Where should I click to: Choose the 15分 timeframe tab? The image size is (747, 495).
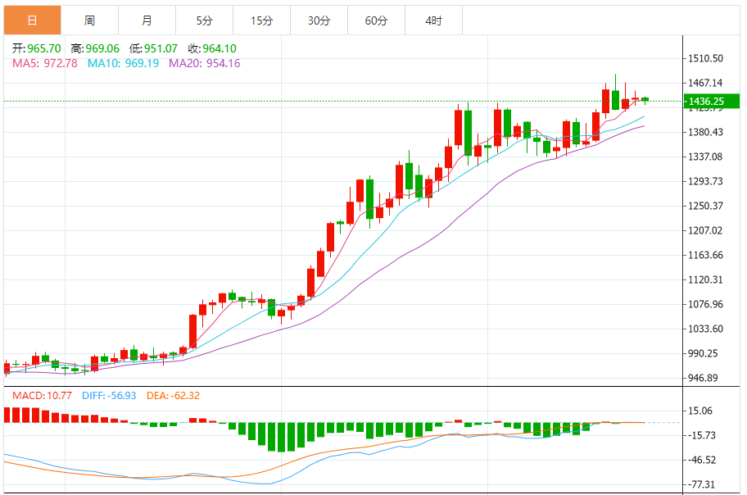261,20
